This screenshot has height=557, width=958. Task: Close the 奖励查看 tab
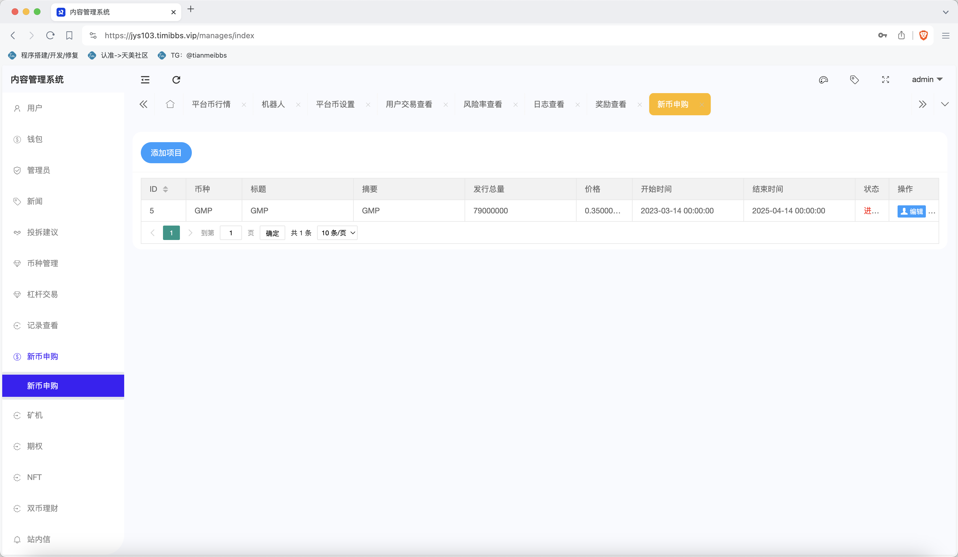[640, 104]
